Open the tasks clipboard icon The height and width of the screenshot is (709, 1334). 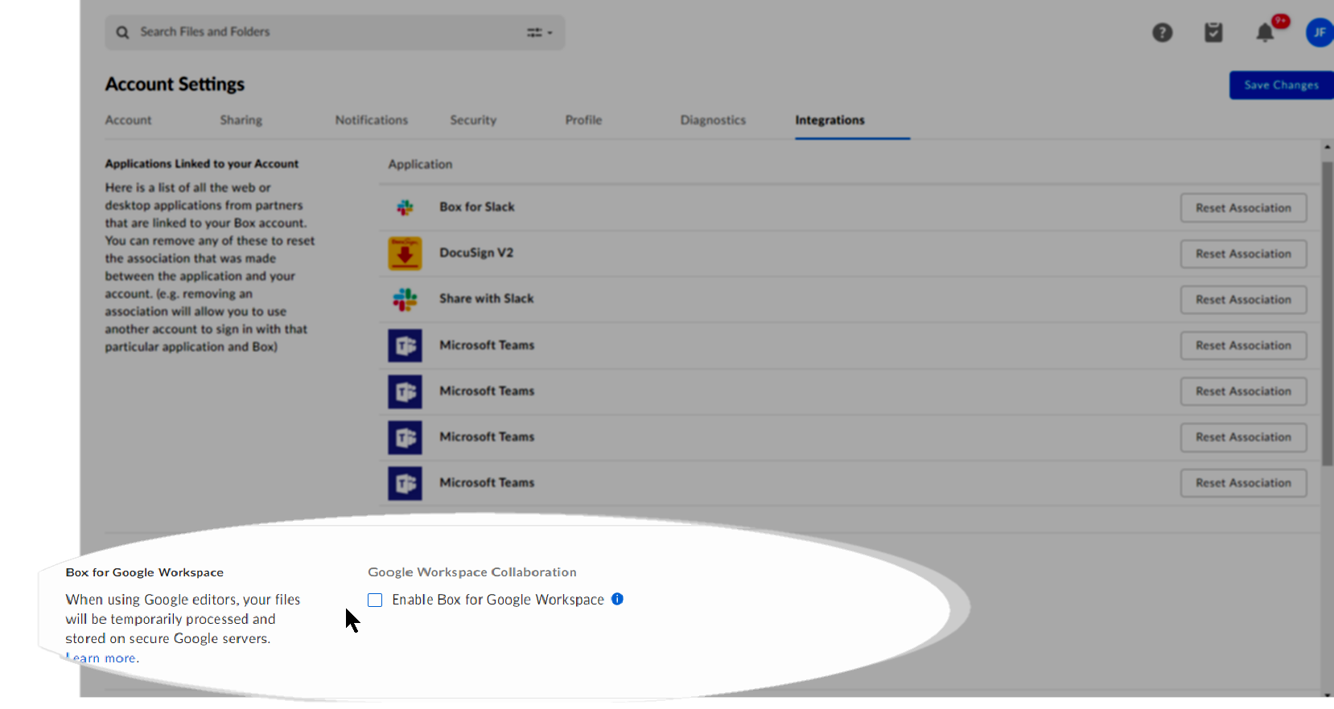pos(1213,32)
